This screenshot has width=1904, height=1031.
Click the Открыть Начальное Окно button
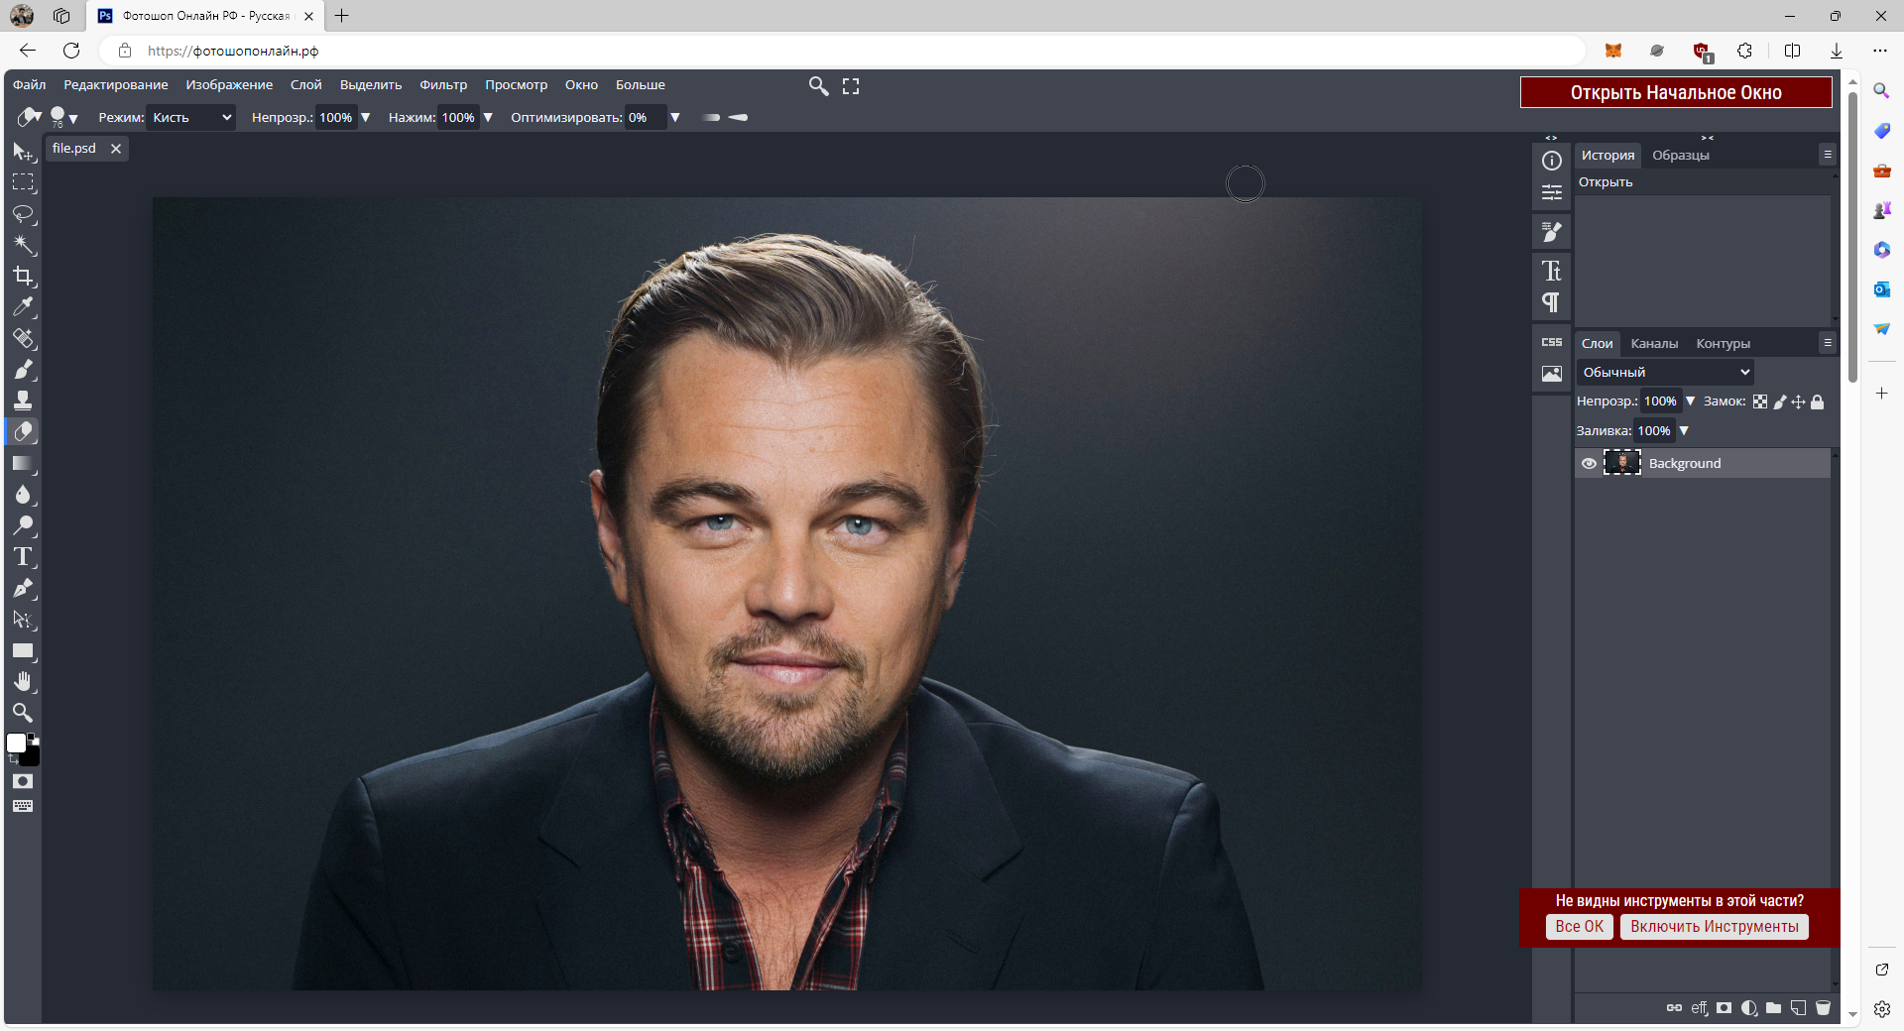[x=1676, y=92]
